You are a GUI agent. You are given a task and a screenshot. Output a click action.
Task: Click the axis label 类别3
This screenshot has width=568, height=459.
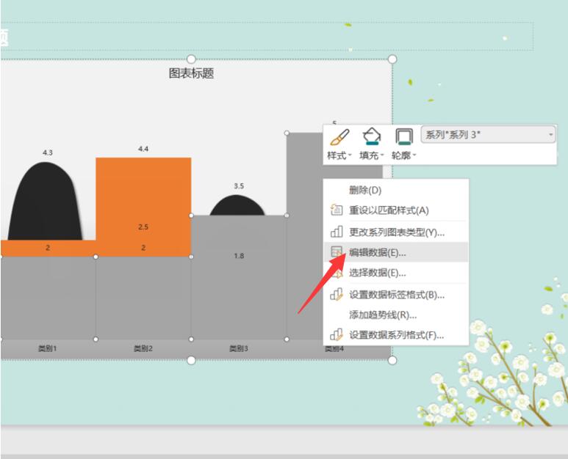[239, 349]
